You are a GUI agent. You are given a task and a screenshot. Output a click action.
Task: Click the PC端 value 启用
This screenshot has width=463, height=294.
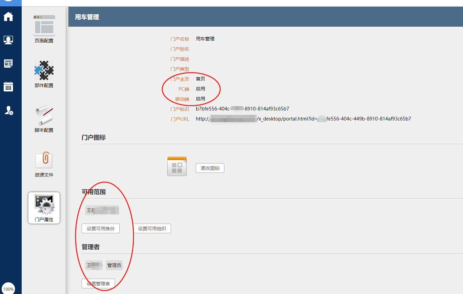click(x=200, y=89)
